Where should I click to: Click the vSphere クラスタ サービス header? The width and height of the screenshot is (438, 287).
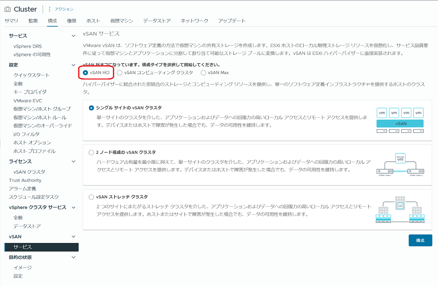[x=38, y=207]
